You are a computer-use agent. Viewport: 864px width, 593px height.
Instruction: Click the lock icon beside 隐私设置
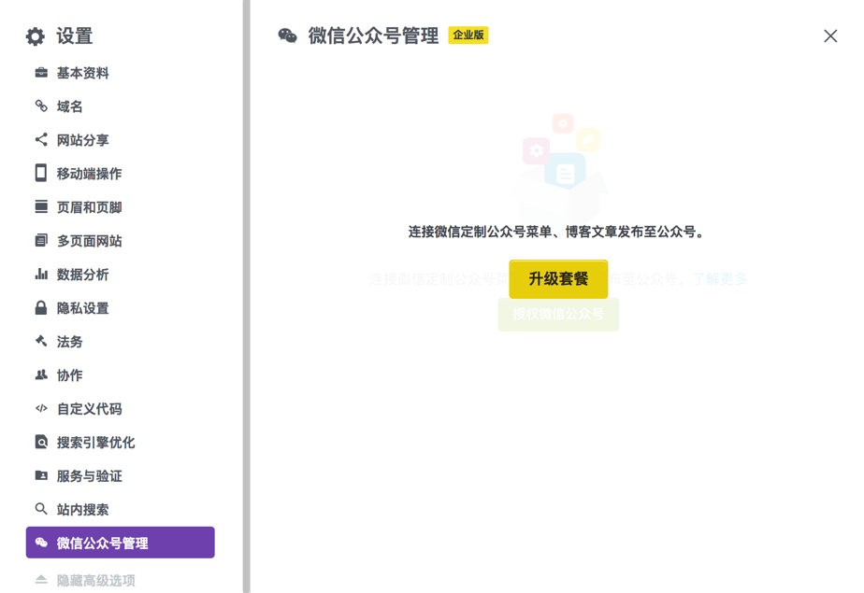[41, 307]
